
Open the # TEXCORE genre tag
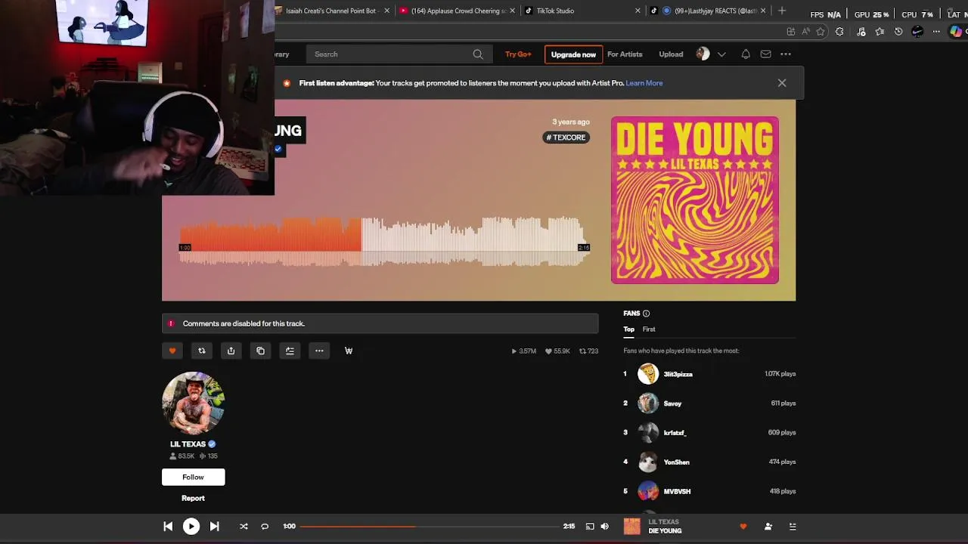click(x=566, y=138)
